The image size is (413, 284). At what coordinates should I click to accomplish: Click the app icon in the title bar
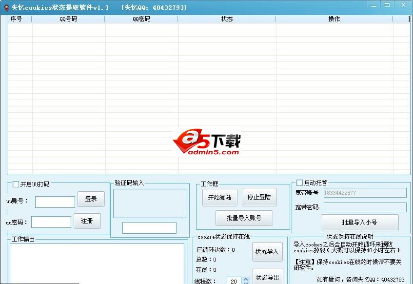pyautogui.click(x=6, y=7)
